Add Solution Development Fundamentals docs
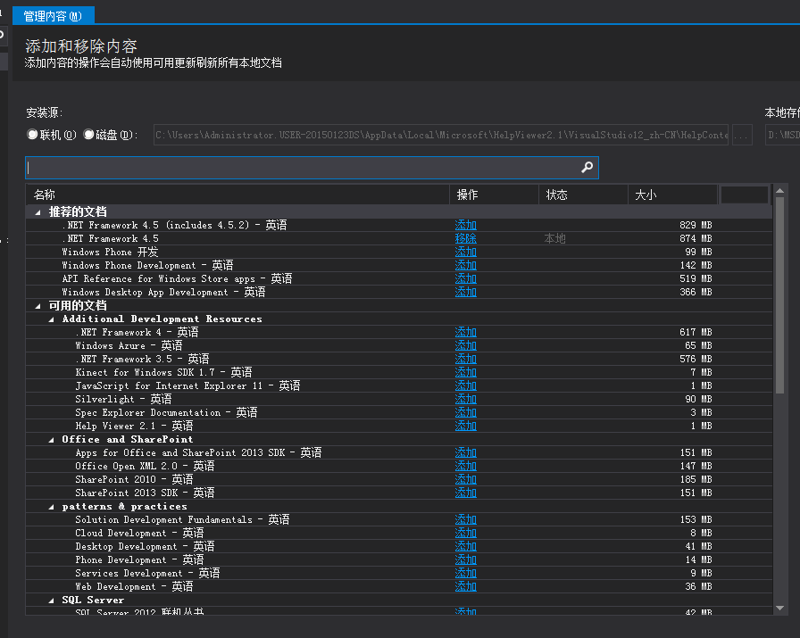The height and width of the screenshot is (638, 800). click(x=465, y=519)
